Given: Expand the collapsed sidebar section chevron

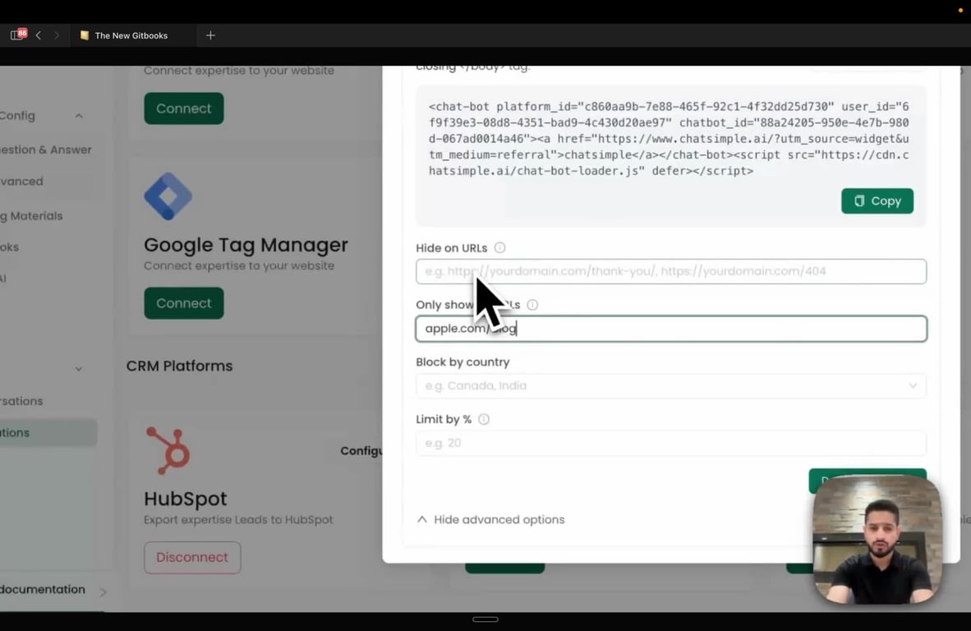Looking at the screenshot, I should pos(79,369).
